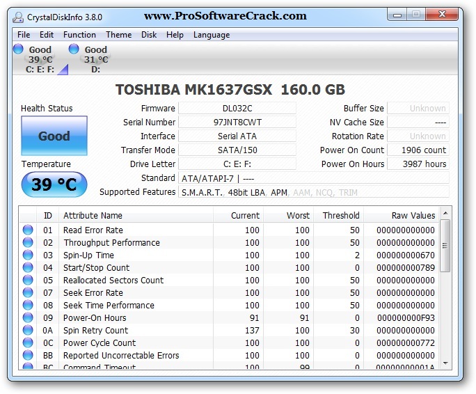
Task: Click the Seek Error Rate status orb
Action: point(28,292)
